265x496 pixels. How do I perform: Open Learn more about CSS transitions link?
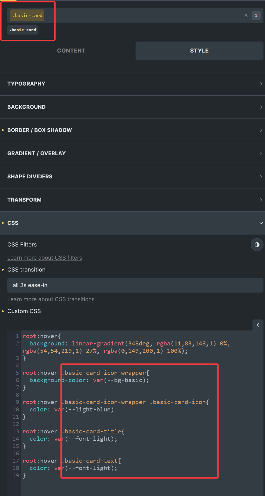coord(51,299)
